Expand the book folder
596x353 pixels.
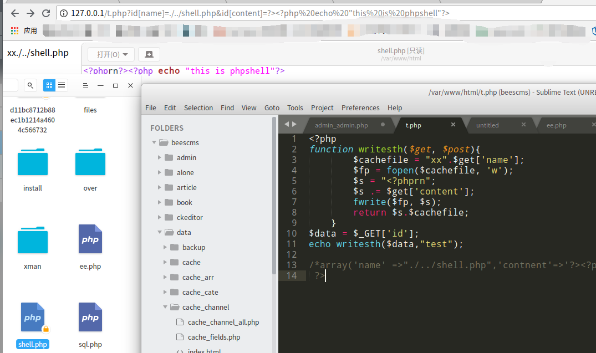160,202
